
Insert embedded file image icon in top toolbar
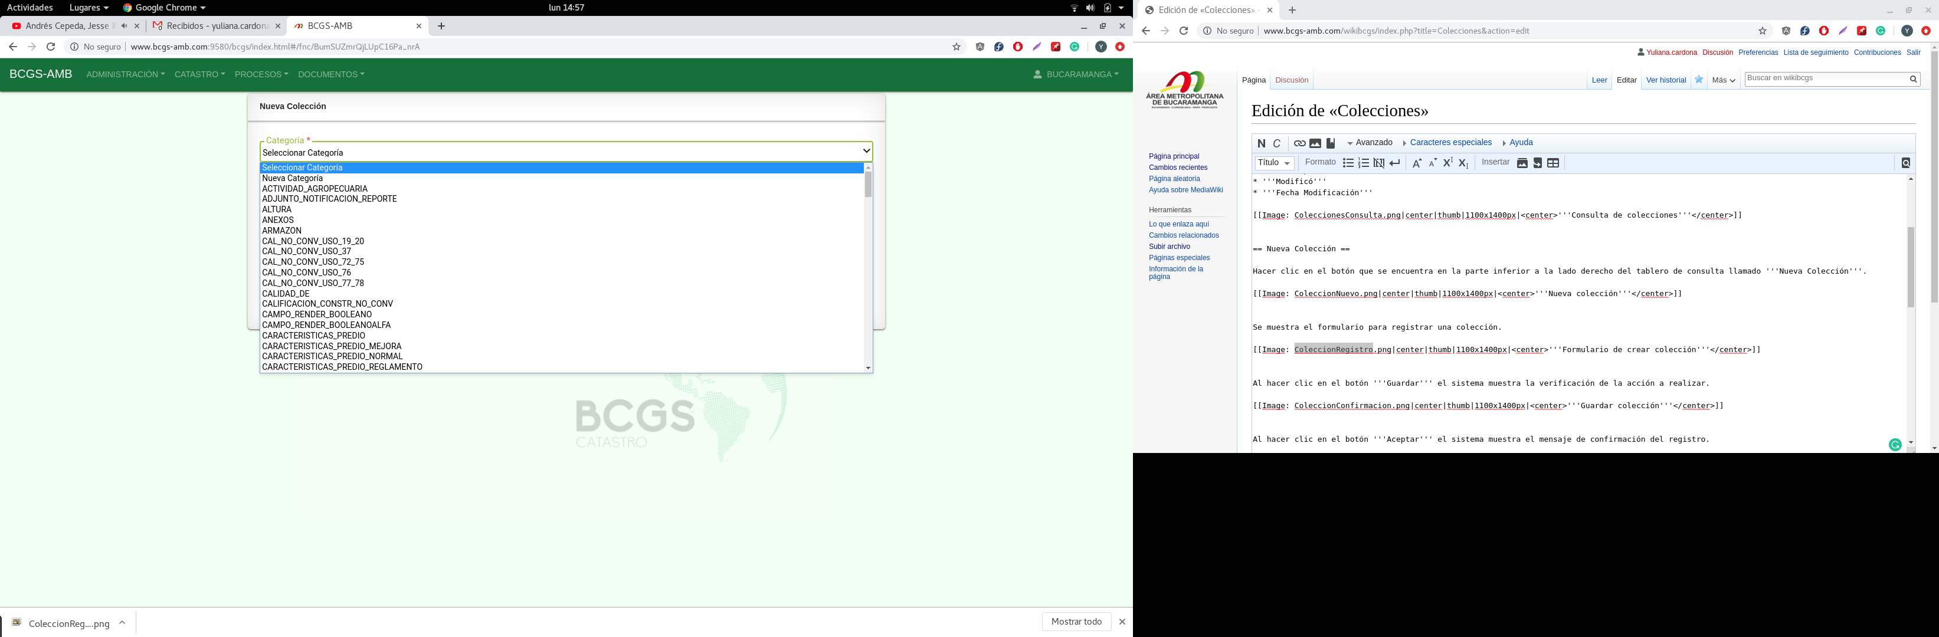tap(1315, 144)
